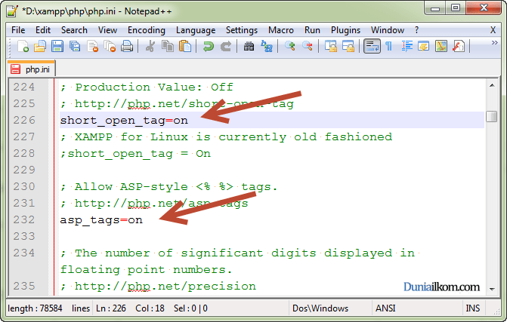Viewport: 507px width, 322px height.
Task: Open the Encoding menu
Action: click(146, 30)
